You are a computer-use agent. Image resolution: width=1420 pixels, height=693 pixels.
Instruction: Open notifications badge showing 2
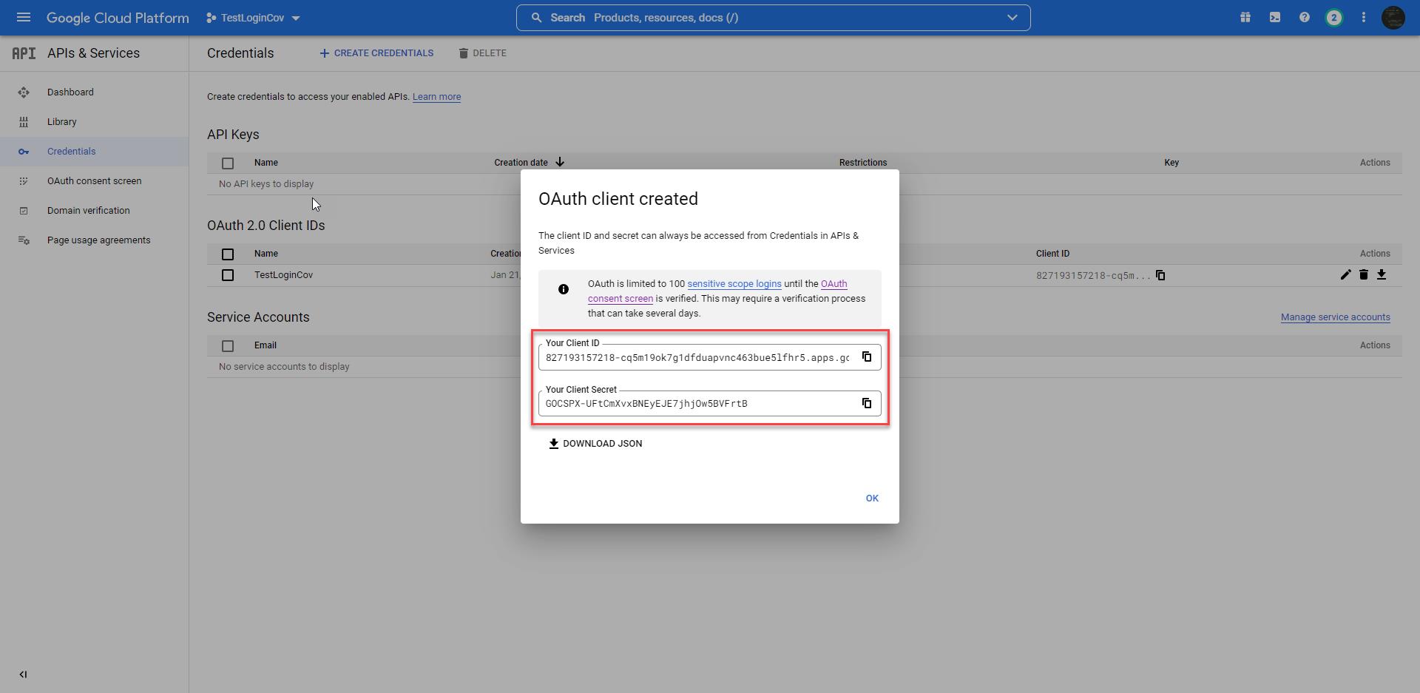click(1334, 17)
